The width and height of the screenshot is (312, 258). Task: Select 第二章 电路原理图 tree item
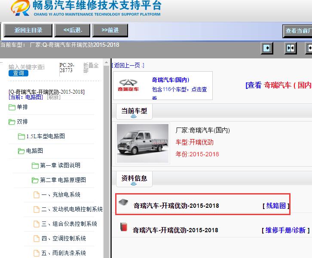tap(63, 180)
